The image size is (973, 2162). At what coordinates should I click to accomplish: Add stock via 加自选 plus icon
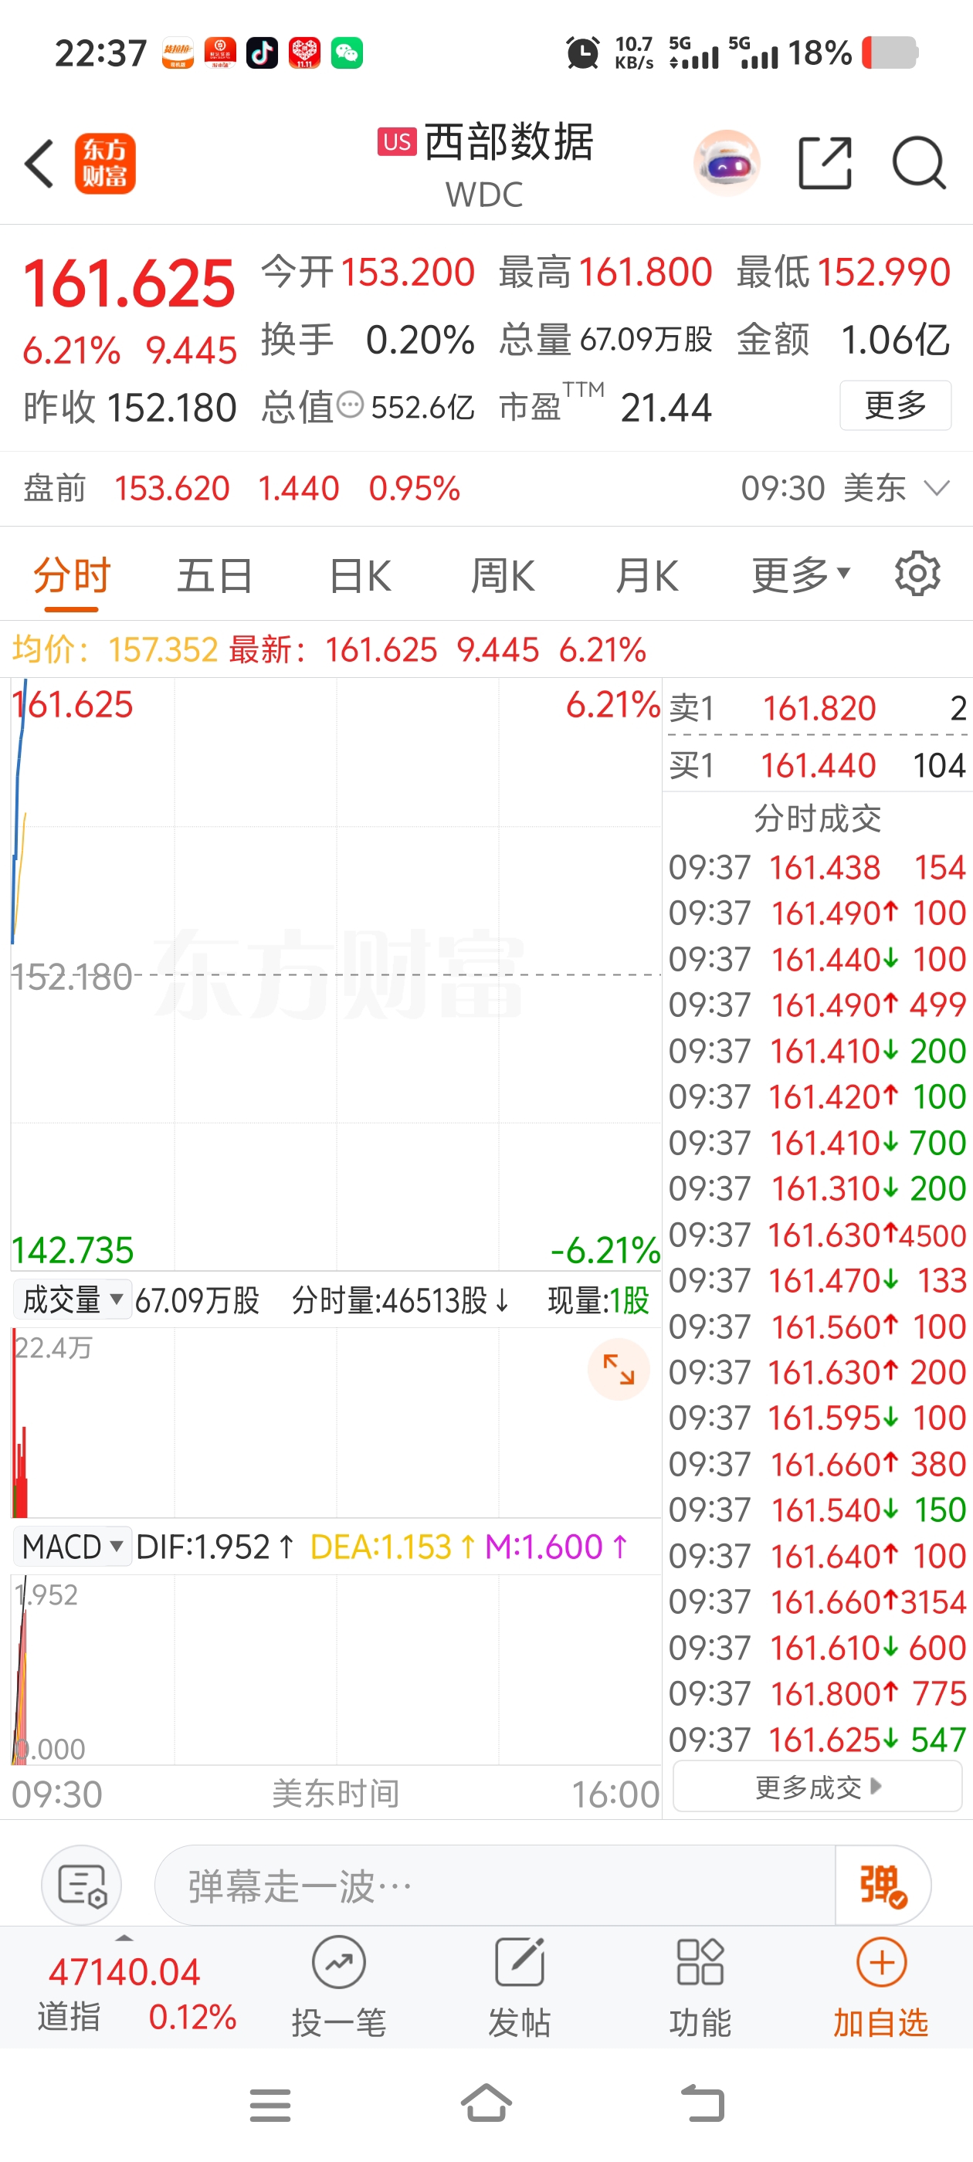880,1963
